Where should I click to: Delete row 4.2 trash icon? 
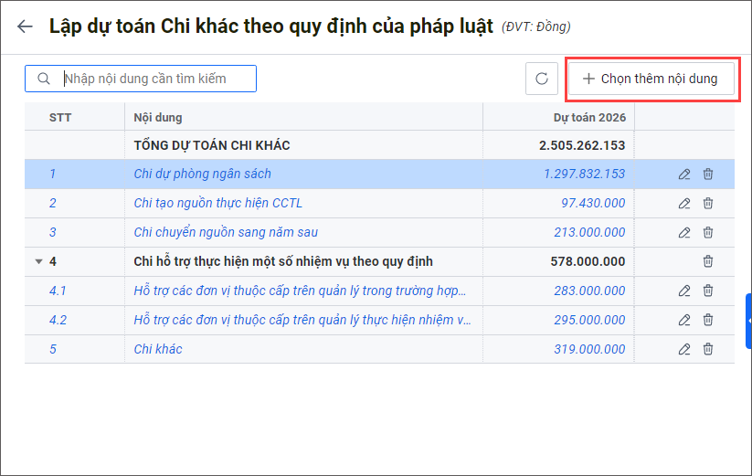pyautogui.click(x=708, y=320)
